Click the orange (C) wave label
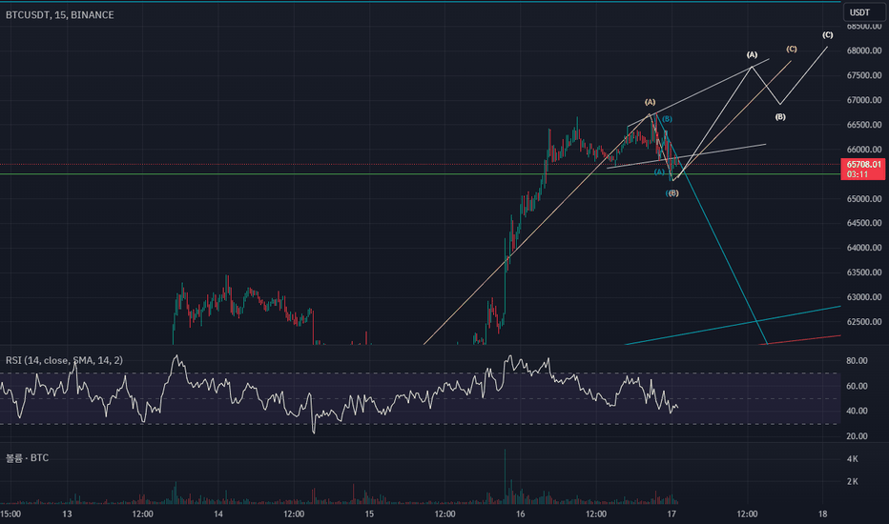 tap(792, 50)
